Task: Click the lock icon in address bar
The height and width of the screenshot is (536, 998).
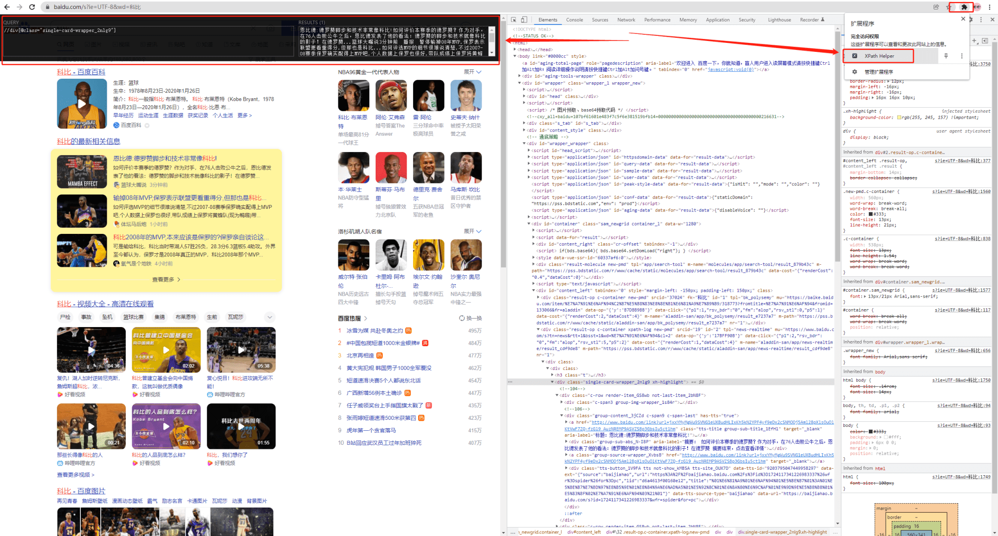Action: (x=47, y=7)
